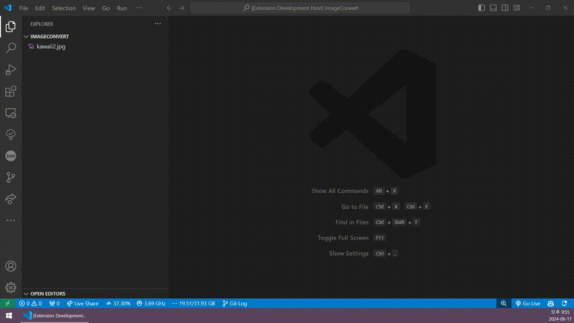This screenshot has width=574, height=323.
Task: Click the Windows Start button
Action: click(x=9, y=316)
